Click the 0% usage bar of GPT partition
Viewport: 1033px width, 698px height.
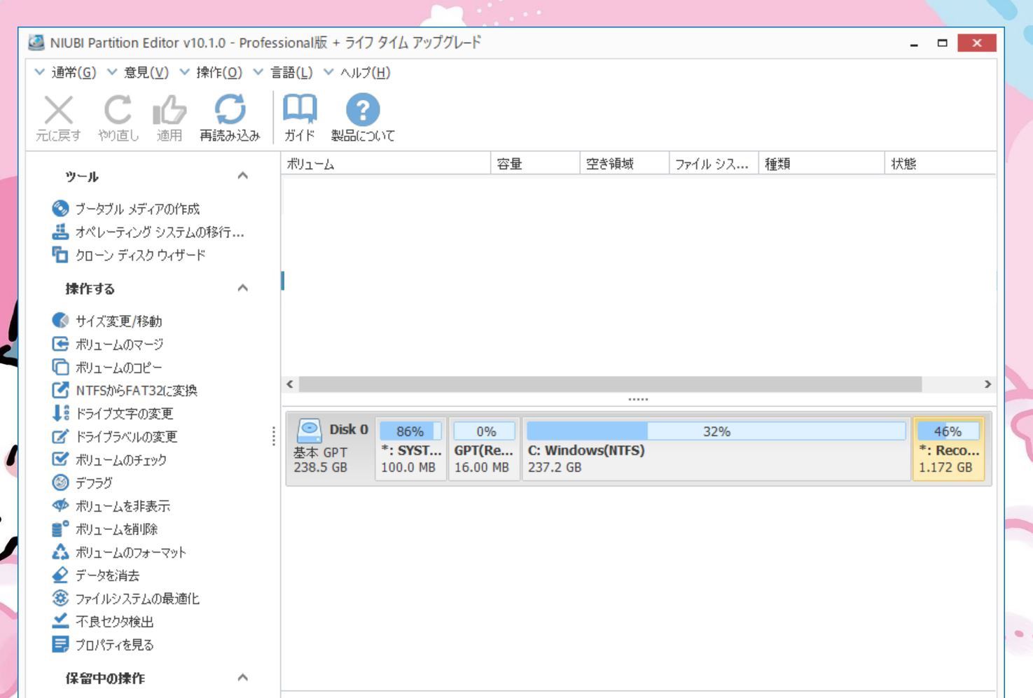click(x=485, y=431)
